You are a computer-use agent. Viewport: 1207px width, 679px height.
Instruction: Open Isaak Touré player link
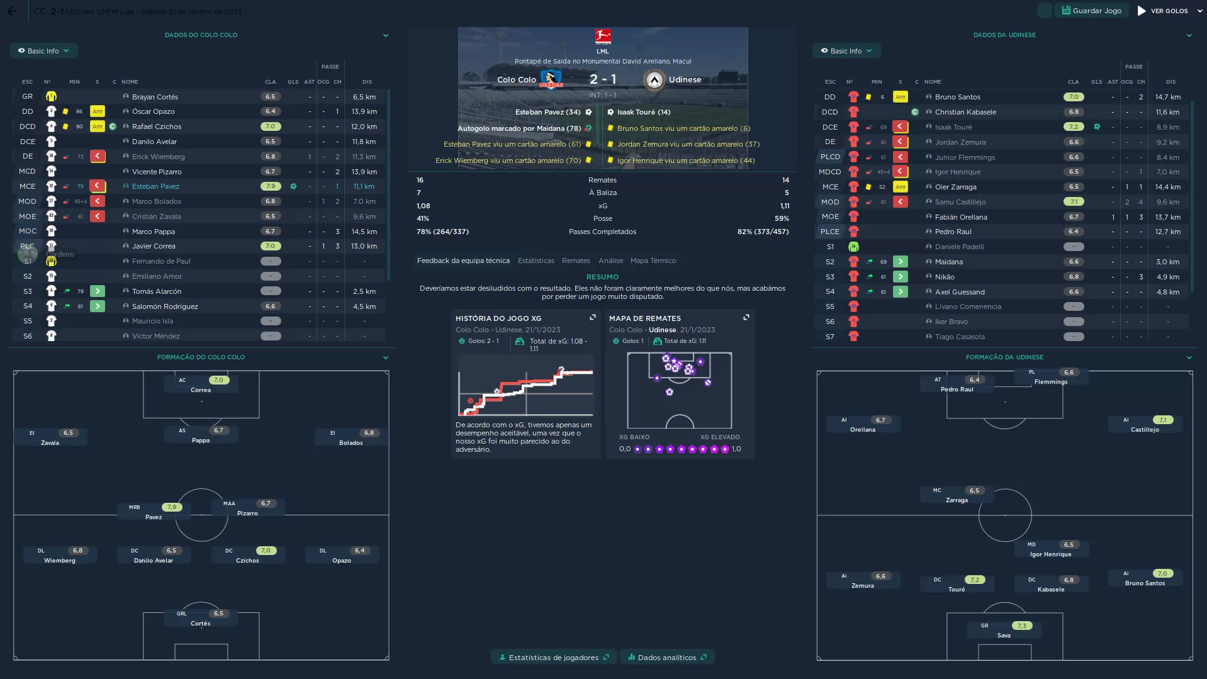pyautogui.click(x=953, y=127)
